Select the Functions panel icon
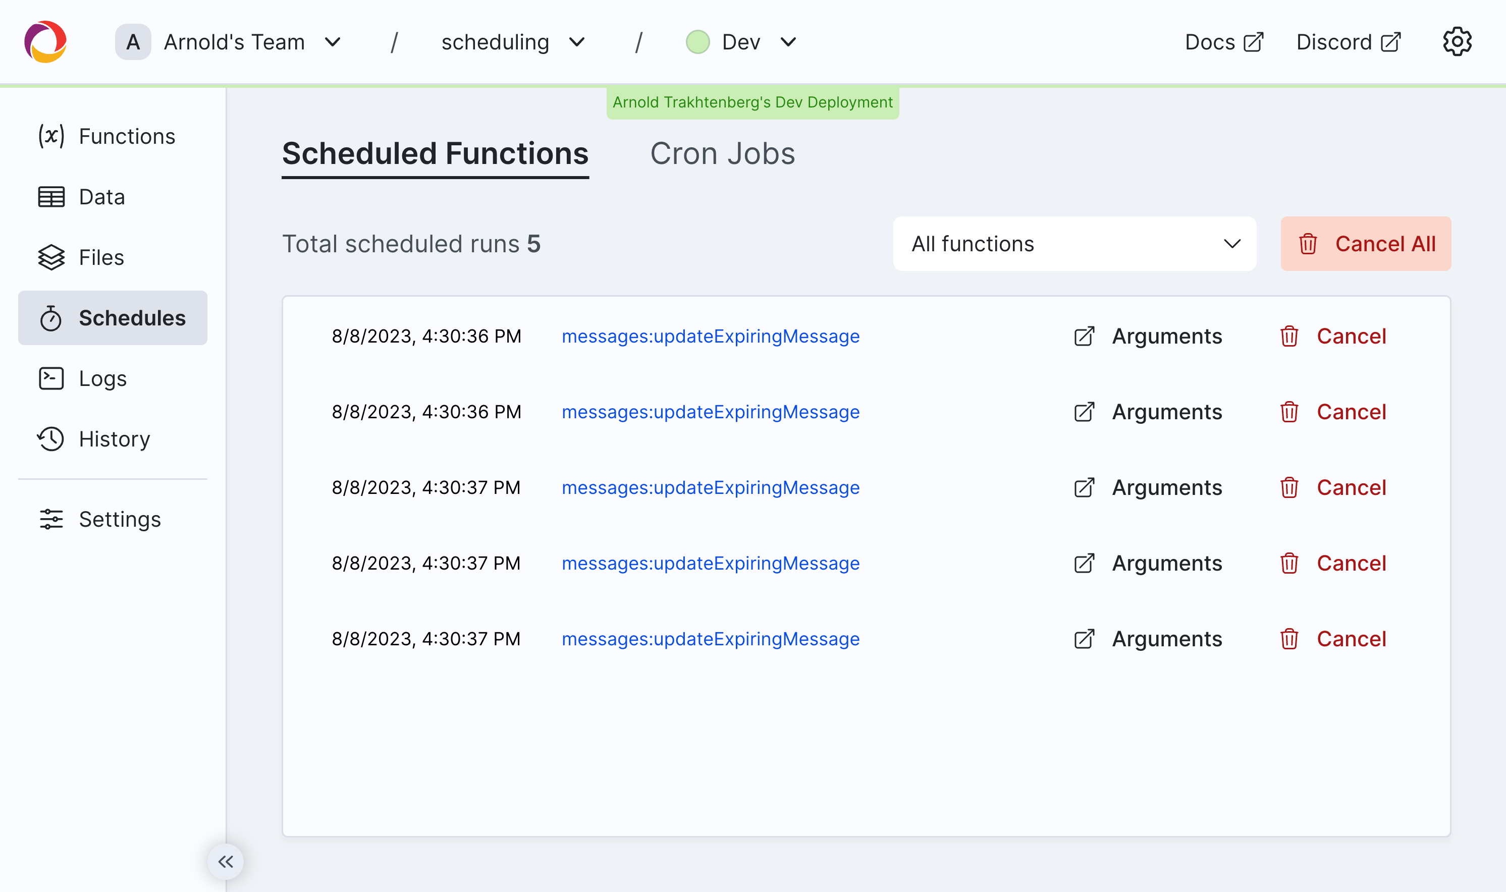1506x892 pixels. pos(51,136)
